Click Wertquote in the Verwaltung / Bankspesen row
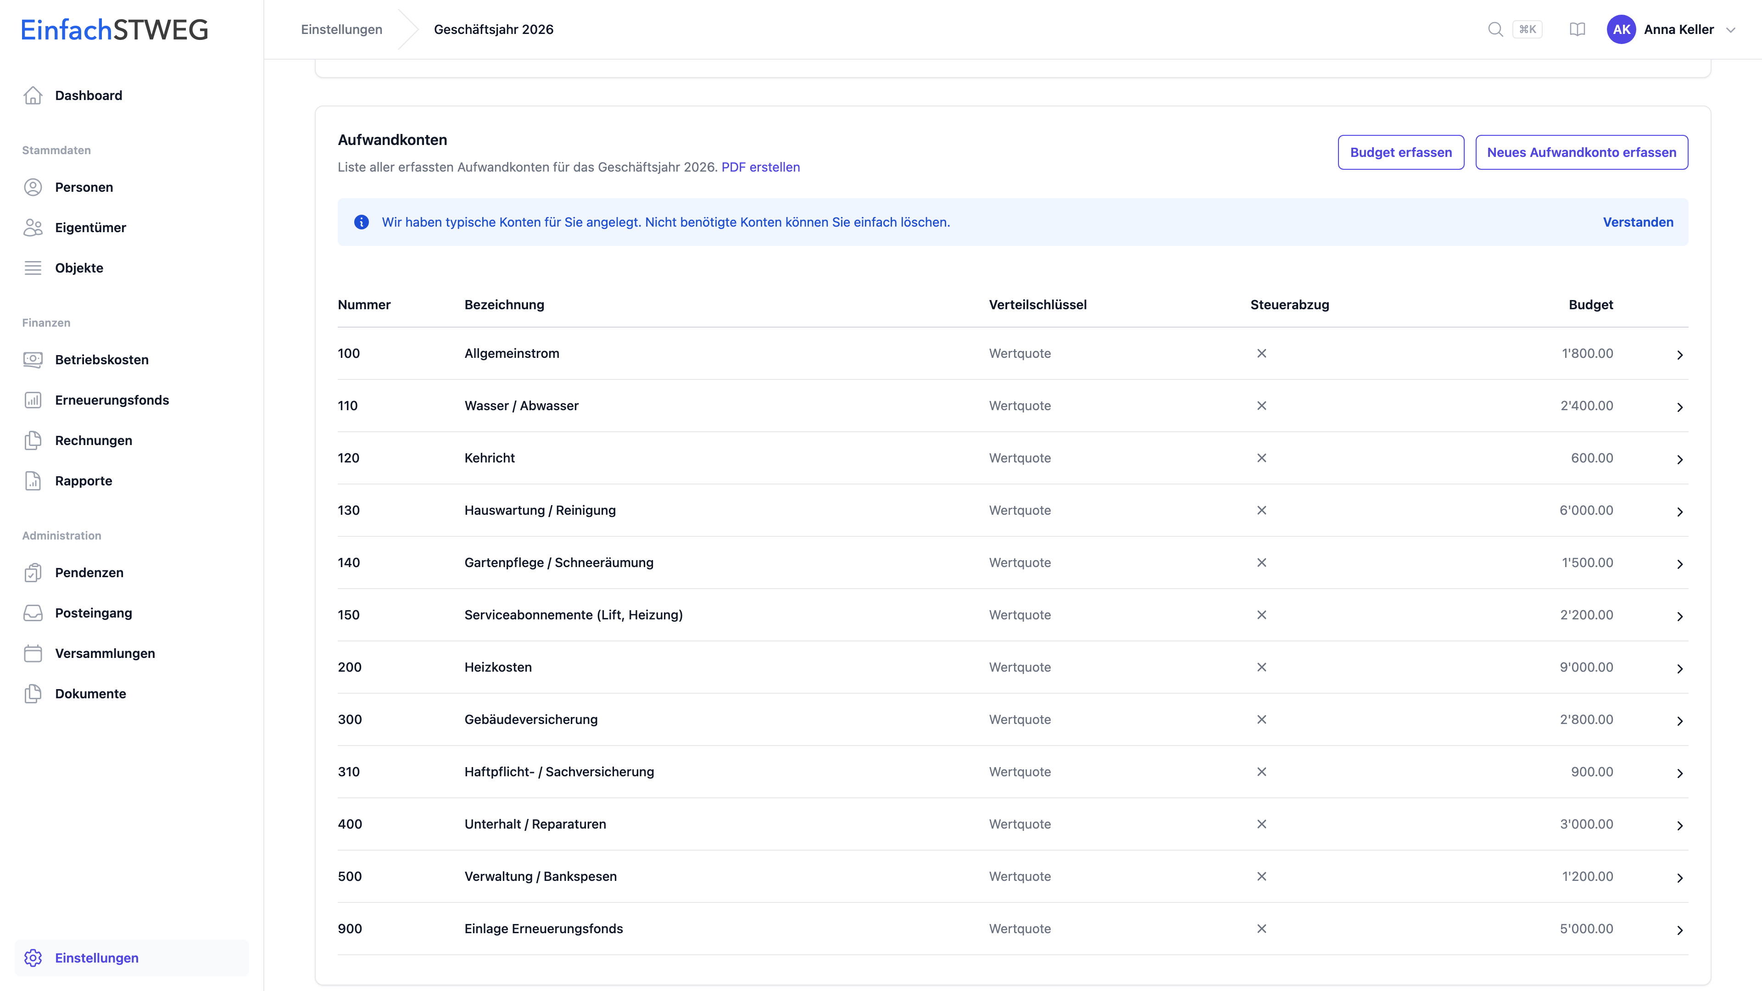The image size is (1762, 991). point(1020,876)
